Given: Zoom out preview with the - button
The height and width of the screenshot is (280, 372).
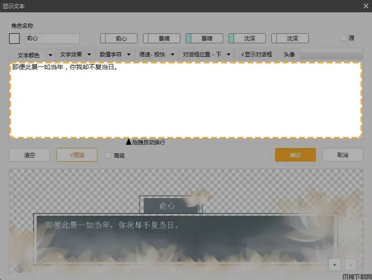Looking at the screenshot, I should pos(351,265).
